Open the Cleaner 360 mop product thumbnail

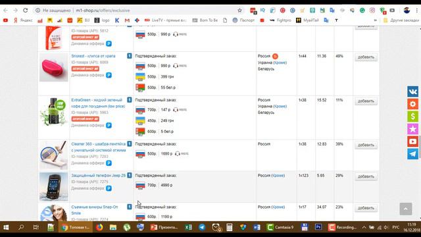click(x=54, y=155)
